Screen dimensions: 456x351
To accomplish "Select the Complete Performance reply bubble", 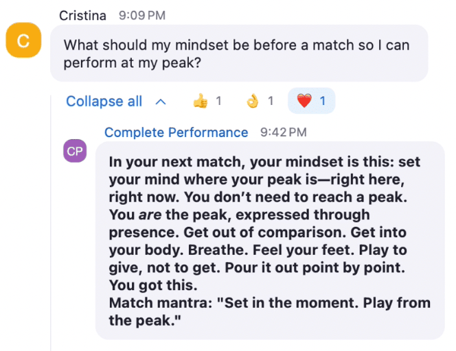I will (x=270, y=241).
